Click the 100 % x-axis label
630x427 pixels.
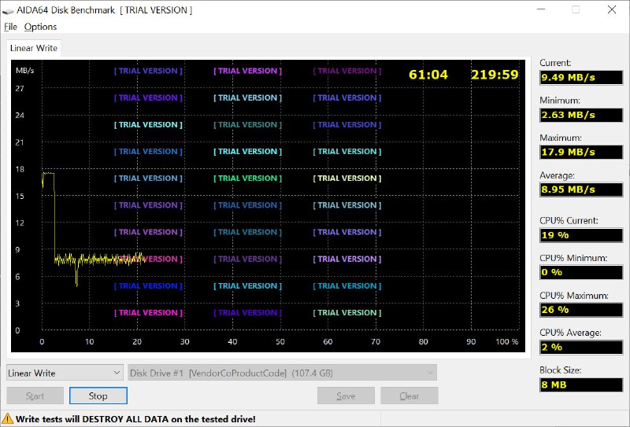click(x=507, y=341)
